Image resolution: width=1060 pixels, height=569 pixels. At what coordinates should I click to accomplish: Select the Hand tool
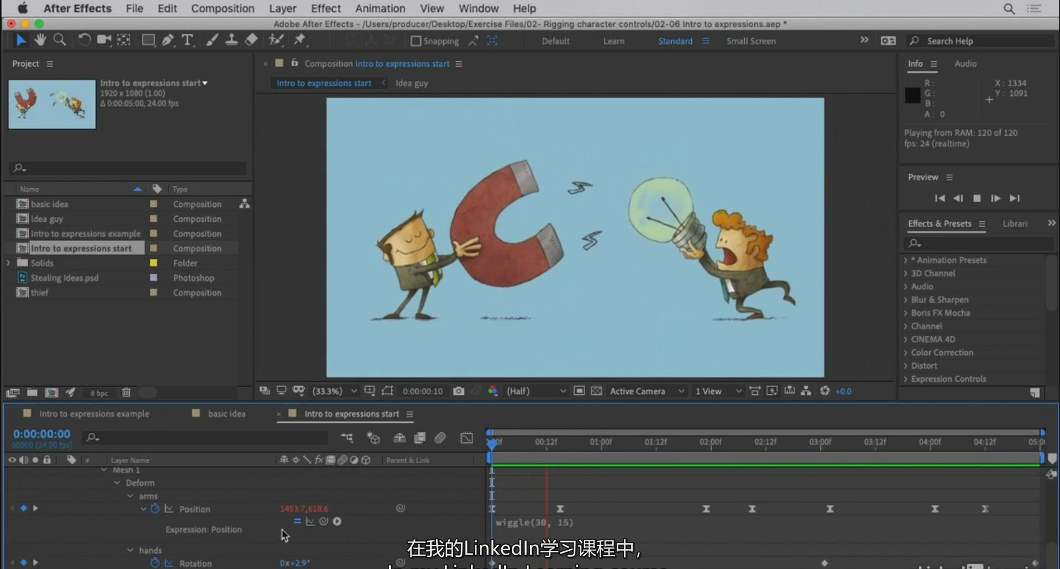40,40
